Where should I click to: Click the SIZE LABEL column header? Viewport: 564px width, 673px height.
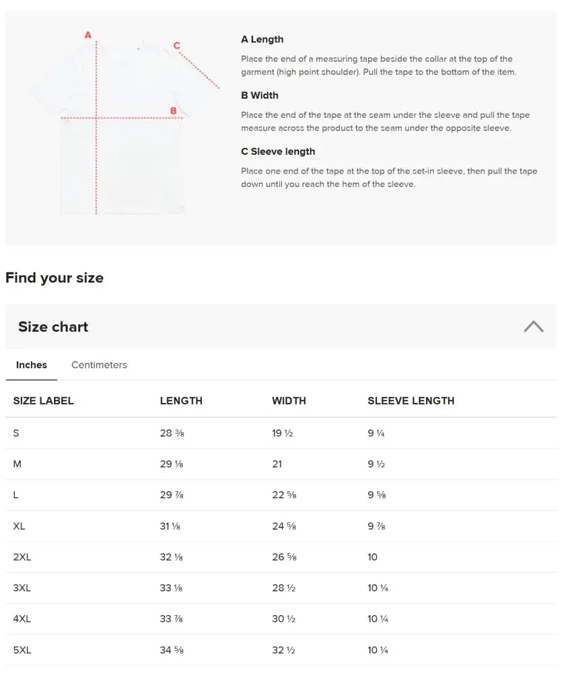click(43, 401)
